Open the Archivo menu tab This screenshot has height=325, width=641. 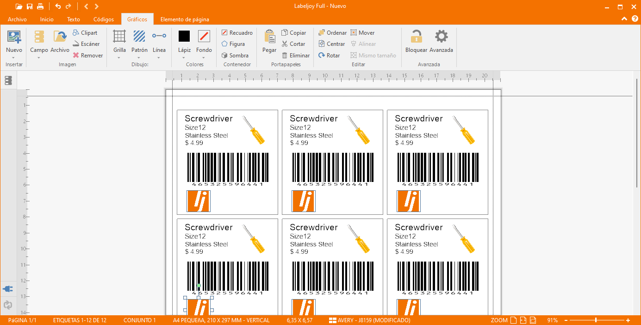point(17,19)
